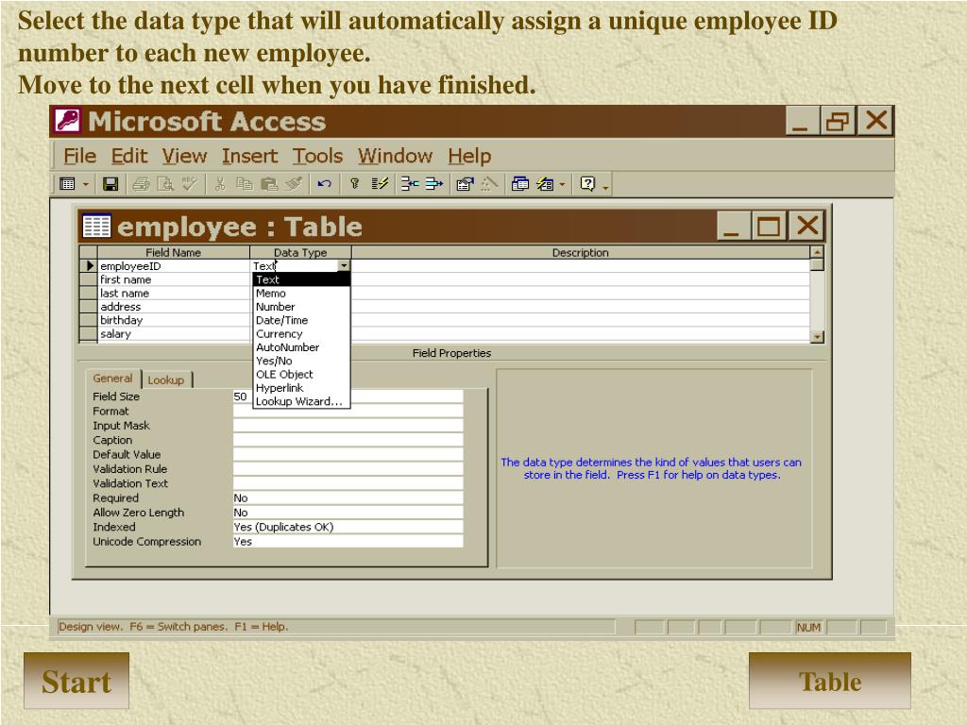Open the View button dropdown arrow
Screen dimensions: 967x725
tap(86, 184)
